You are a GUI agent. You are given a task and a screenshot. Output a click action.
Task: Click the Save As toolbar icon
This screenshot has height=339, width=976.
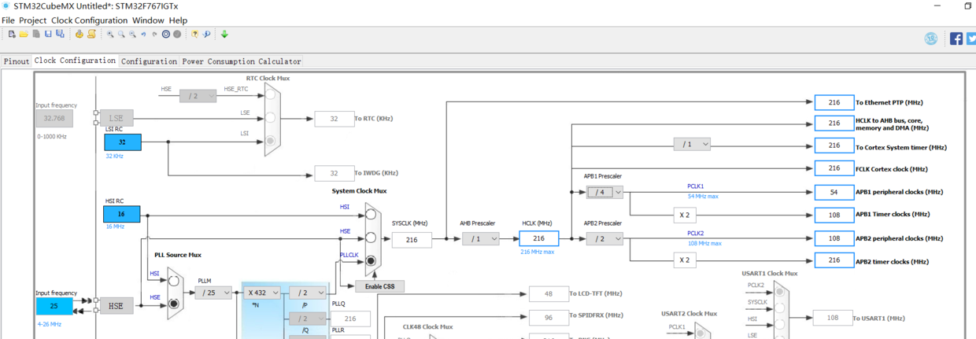point(60,35)
